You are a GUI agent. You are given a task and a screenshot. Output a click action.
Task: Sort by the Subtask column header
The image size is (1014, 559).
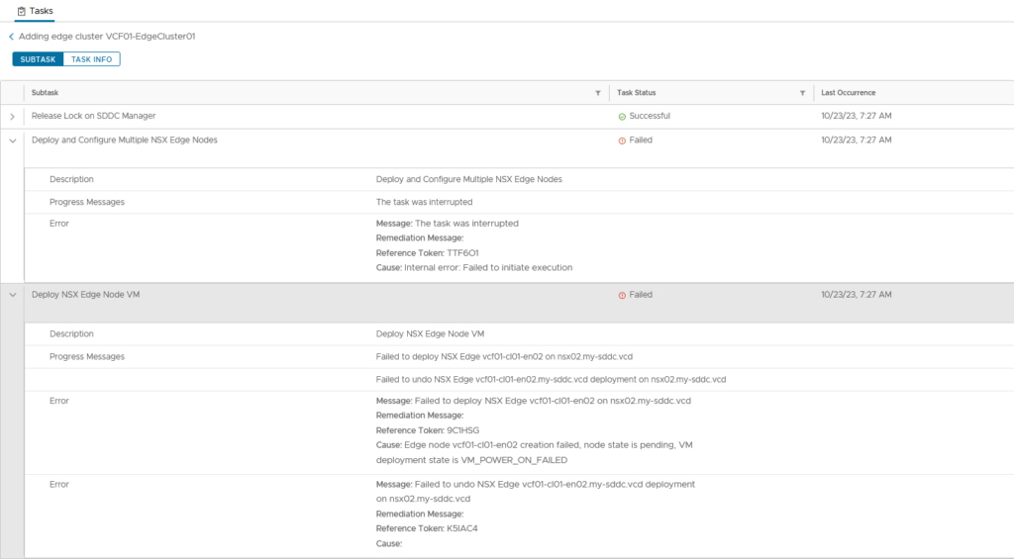pos(45,93)
